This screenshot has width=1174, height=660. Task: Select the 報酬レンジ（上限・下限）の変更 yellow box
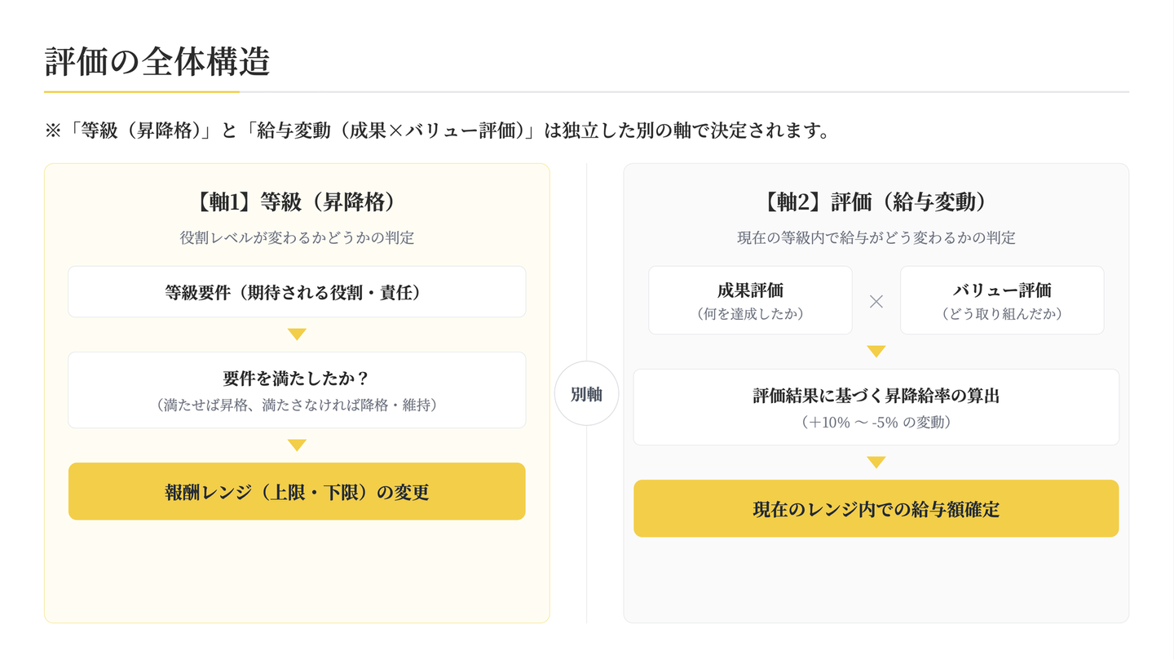[297, 491]
